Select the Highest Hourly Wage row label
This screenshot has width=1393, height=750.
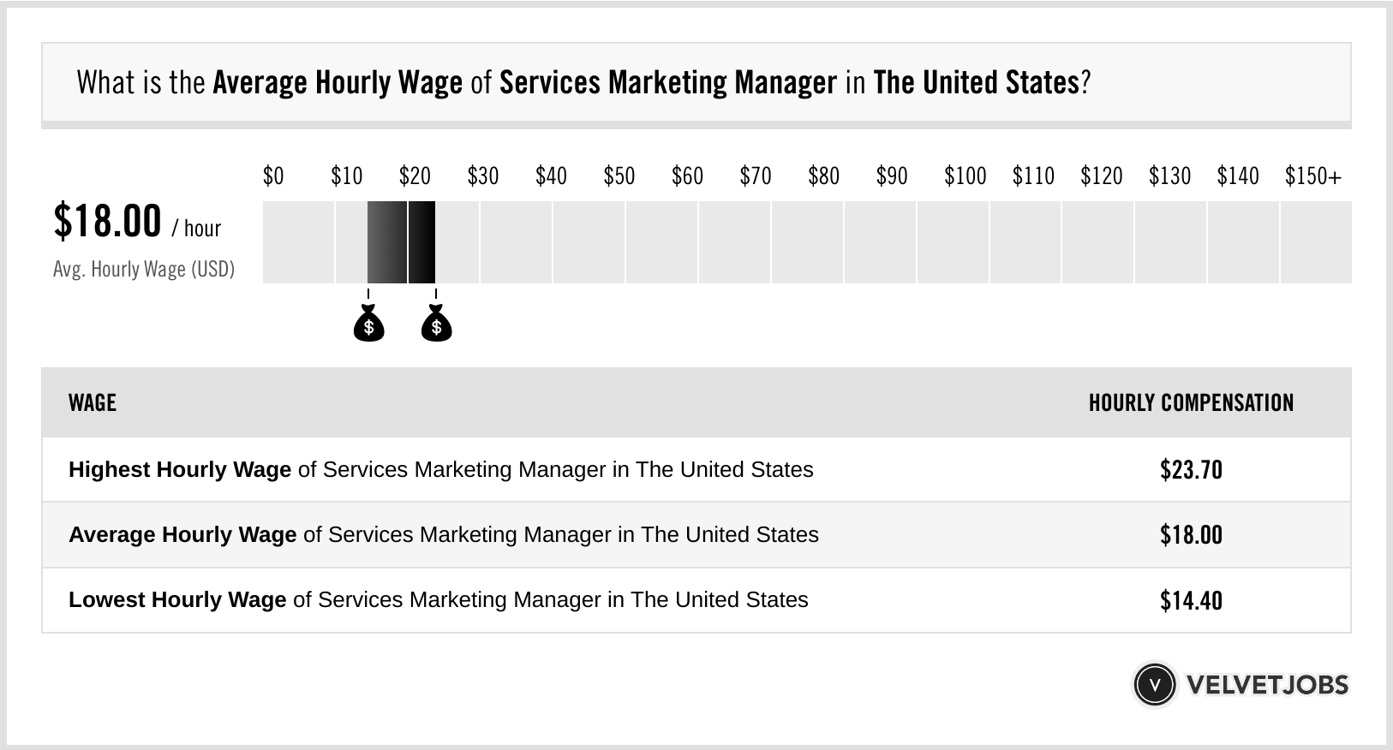point(440,470)
